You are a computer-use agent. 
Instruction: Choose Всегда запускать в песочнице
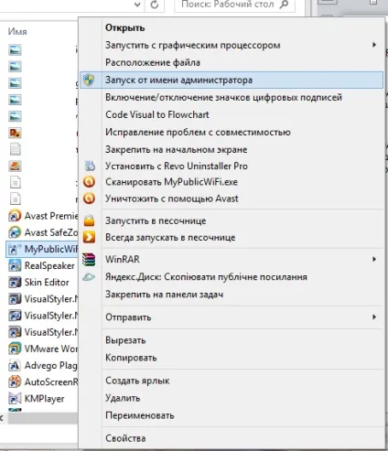coord(232,237)
